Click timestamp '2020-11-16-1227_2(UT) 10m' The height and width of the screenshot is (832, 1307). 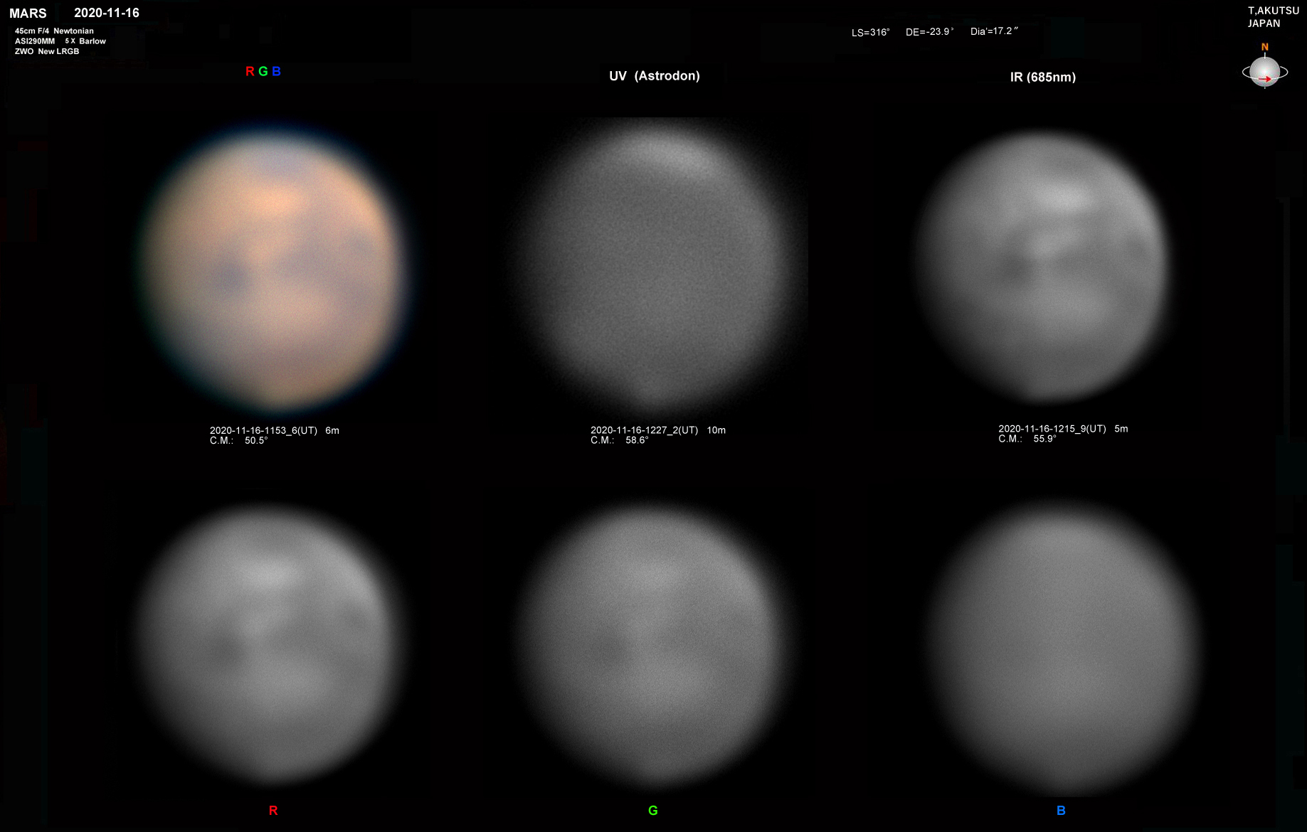point(658,430)
